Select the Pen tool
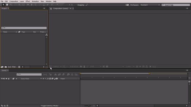 point(32,5)
